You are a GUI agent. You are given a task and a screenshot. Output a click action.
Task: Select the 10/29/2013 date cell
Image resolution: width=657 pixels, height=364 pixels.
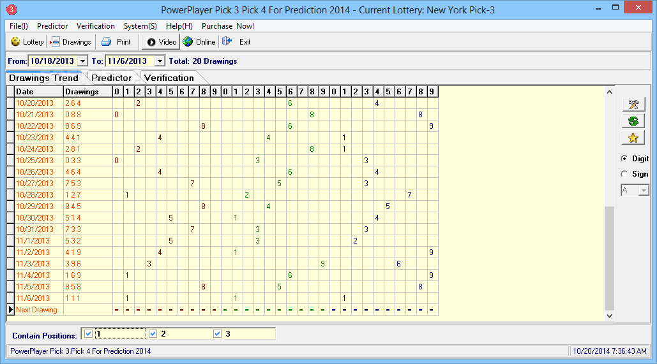(39, 207)
